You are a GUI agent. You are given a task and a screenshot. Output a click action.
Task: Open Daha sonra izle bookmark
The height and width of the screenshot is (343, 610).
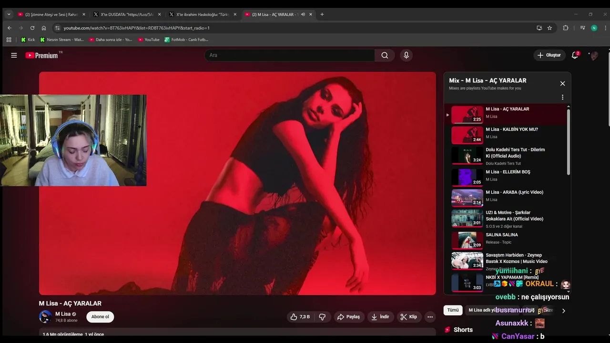[x=111, y=40]
